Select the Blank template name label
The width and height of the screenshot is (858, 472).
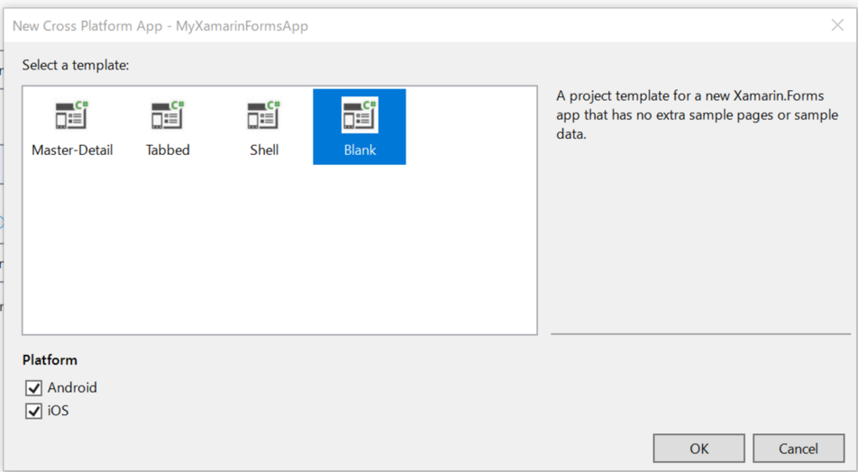point(360,150)
